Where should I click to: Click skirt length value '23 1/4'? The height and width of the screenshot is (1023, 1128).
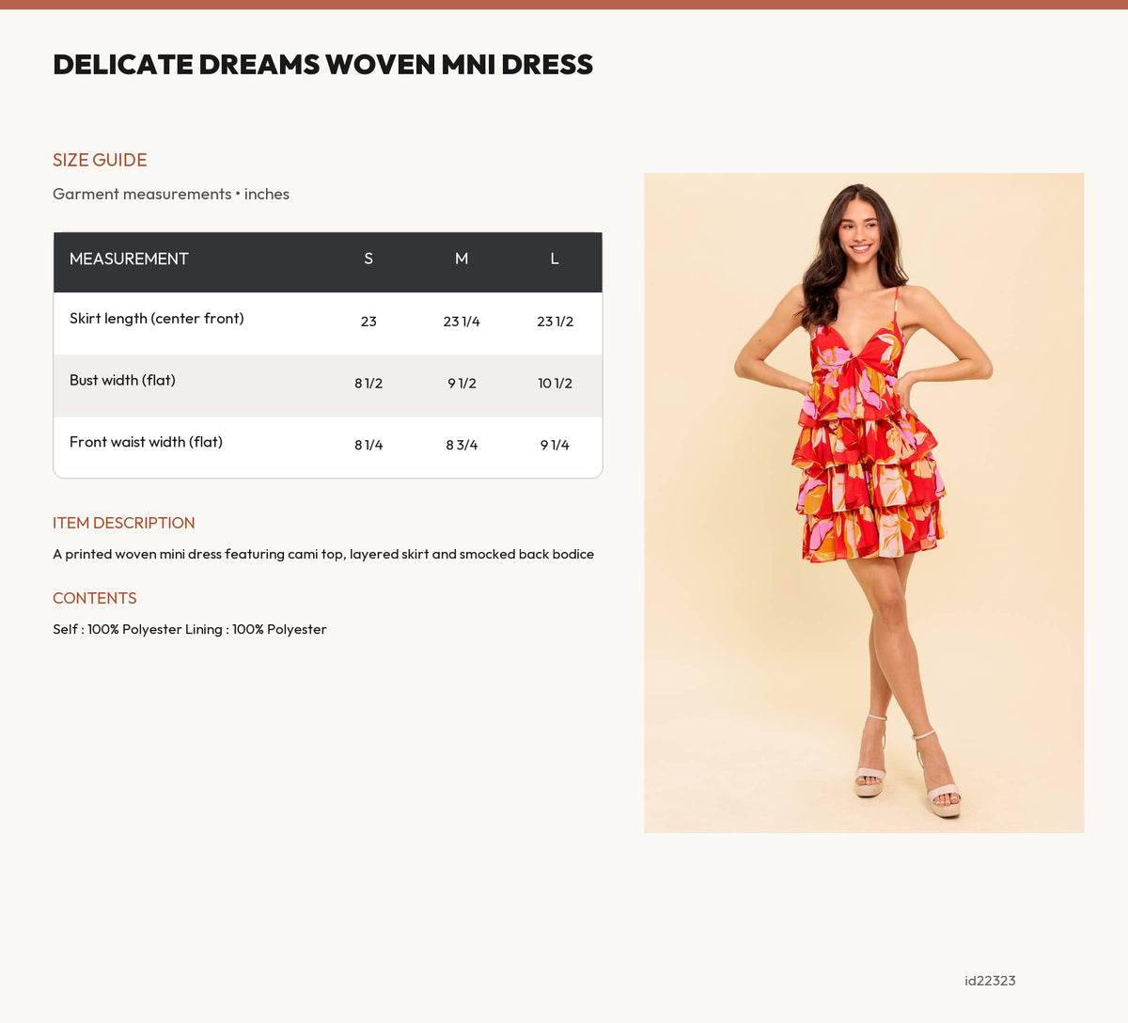[x=462, y=322]
